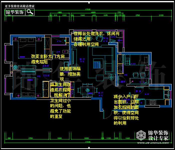Select the 减少入户门厅 annotation text
Viewport: 175px width, 150px height.
(x=126, y=109)
